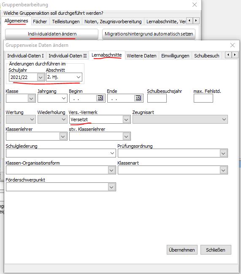Image resolution: width=241 pixels, height=274 pixels.
Task: Open the Fächer tab in Gruppenbearbeitung
Action: click(40, 22)
